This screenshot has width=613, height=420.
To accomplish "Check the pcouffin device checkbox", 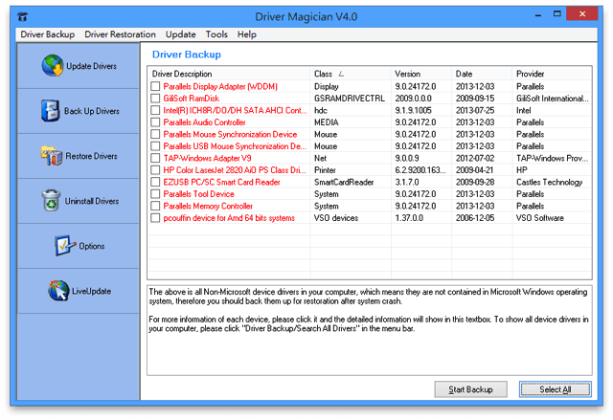I will point(155,218).
